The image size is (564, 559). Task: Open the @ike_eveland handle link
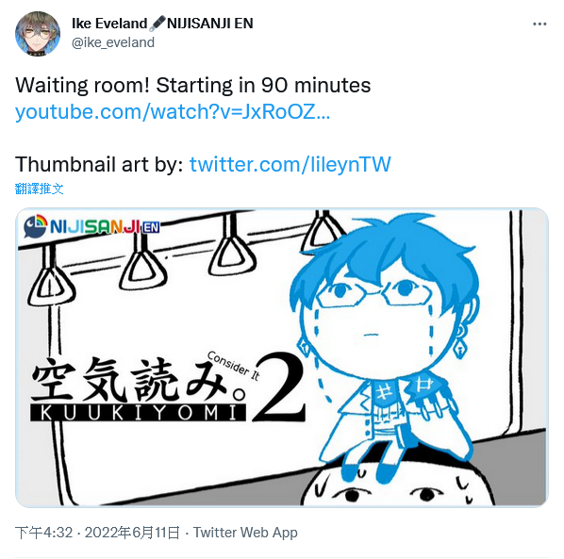point(113,42)
